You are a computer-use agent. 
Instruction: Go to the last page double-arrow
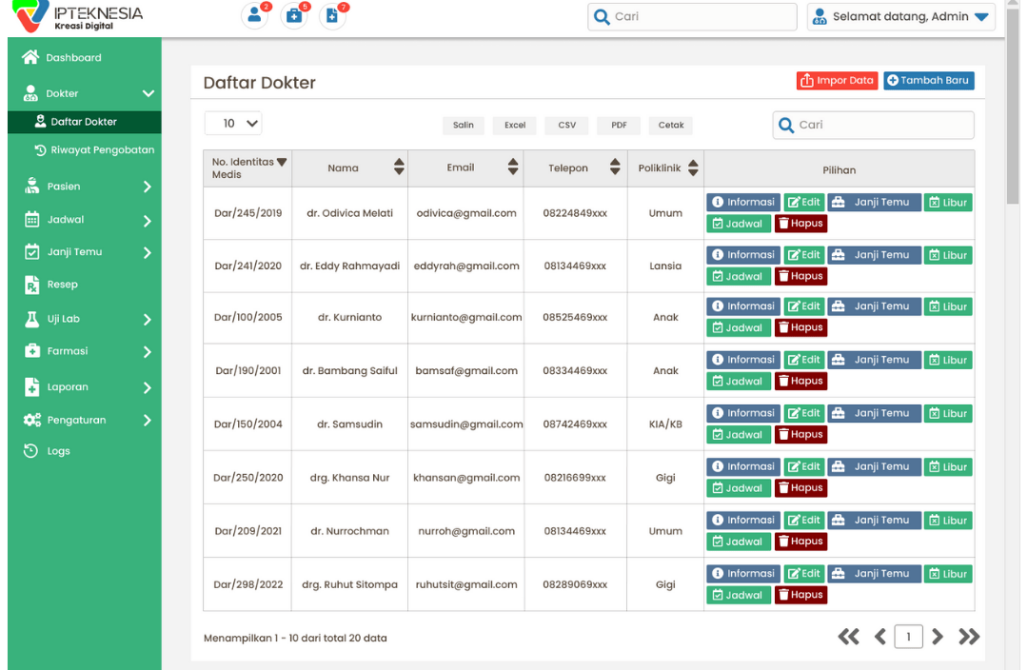[969, 637]
